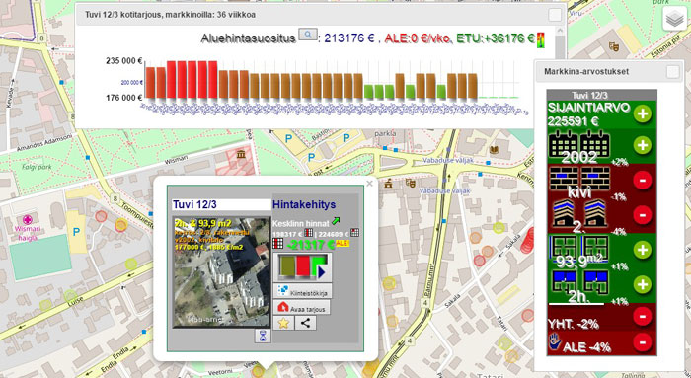Click the hourglass icon below the photo
Image resolution: width=691 pixels, height=378 pixels.
click(263, 337)
